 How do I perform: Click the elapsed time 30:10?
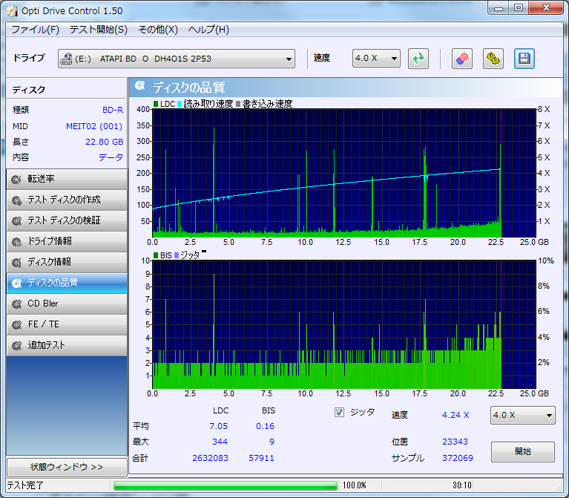click(461, 485)
